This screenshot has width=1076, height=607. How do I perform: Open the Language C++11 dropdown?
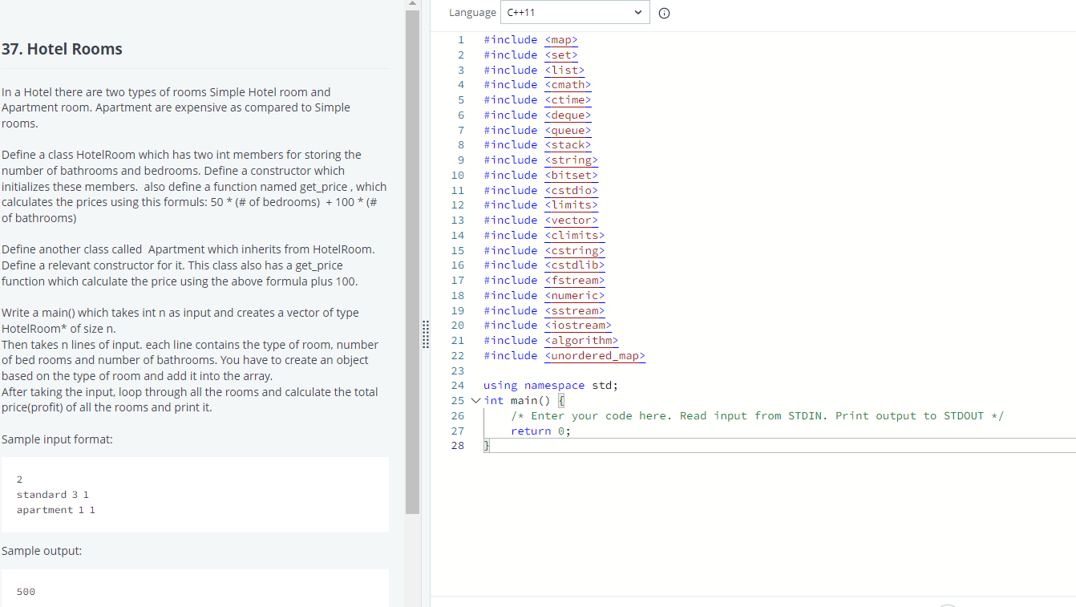(575, 13)
